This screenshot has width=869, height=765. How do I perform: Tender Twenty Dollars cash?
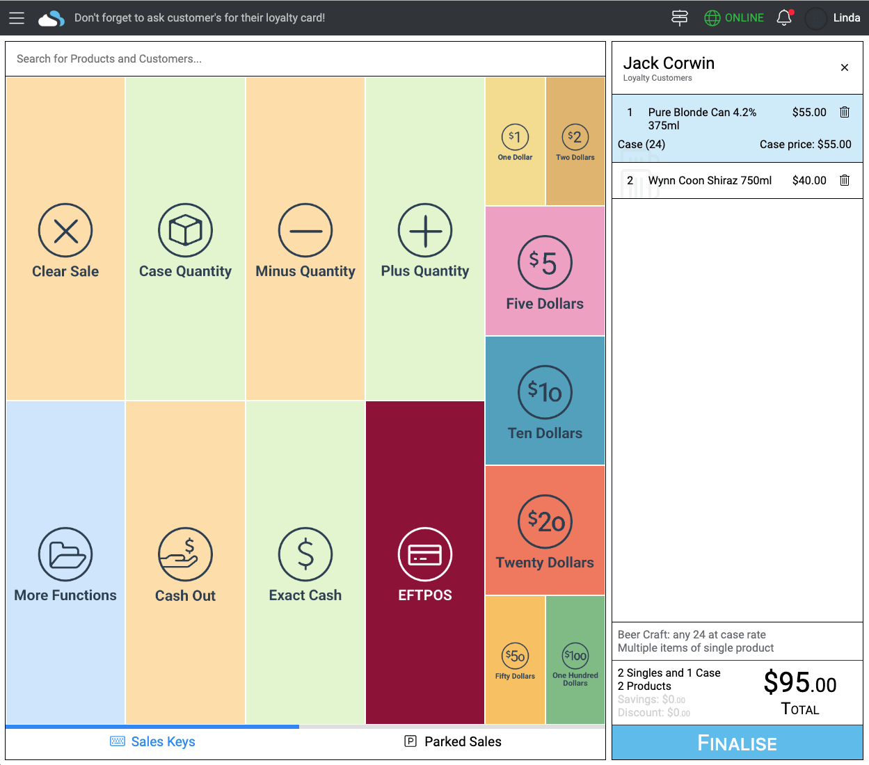point(545,530)
